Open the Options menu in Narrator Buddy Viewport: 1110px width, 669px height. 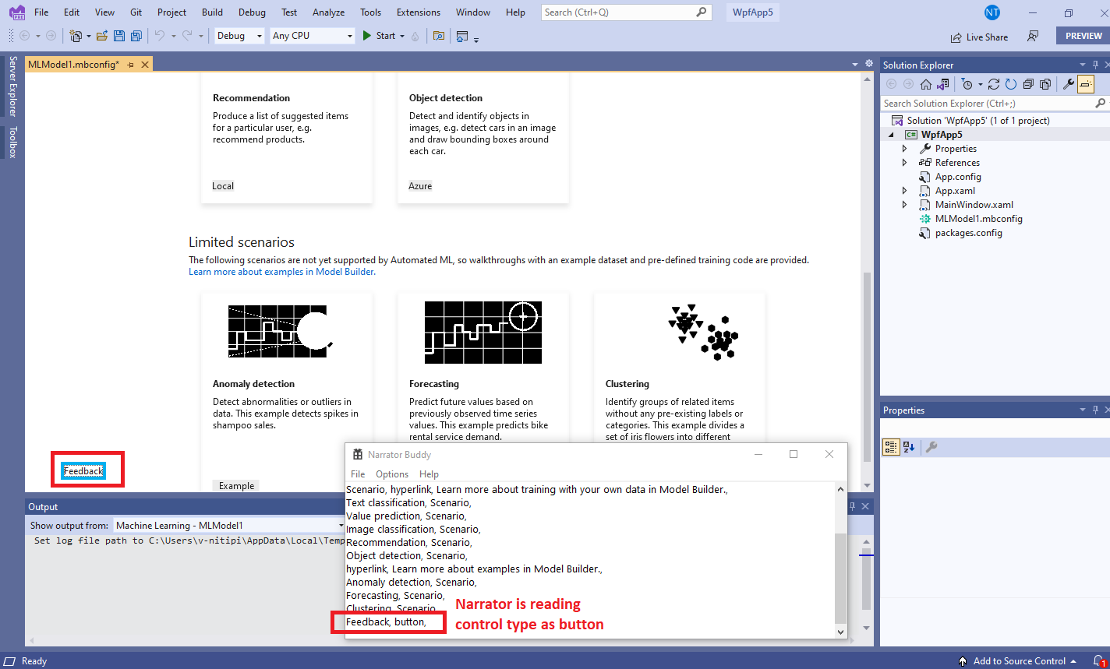(391, 474)
